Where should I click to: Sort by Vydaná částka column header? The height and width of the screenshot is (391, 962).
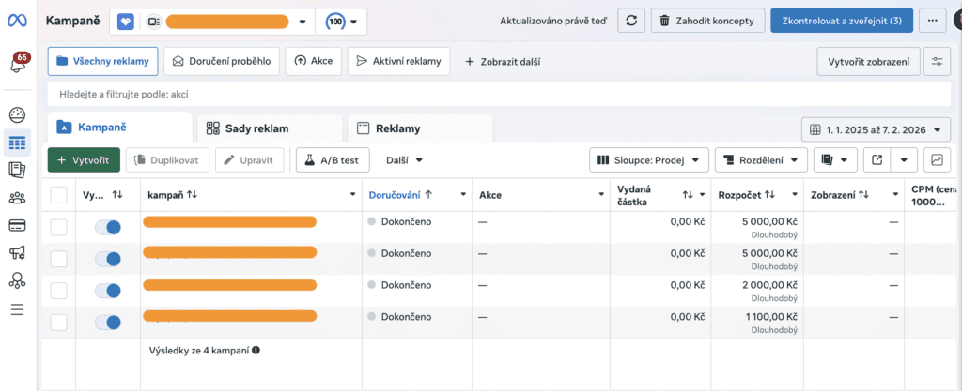(688, 194)
